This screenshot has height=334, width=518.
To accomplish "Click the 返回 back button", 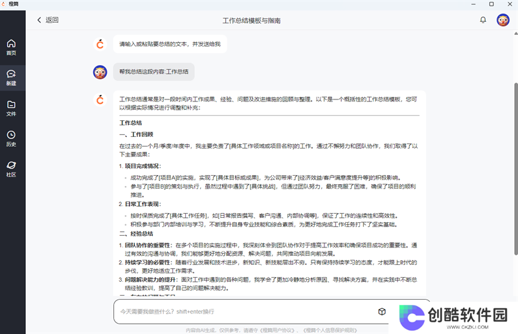I will pos(48,20).
